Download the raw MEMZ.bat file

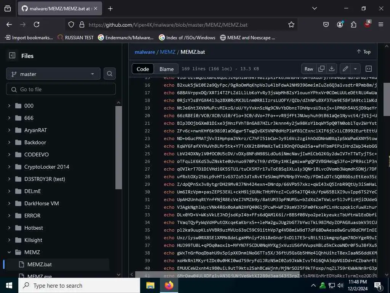coord(332,69)
